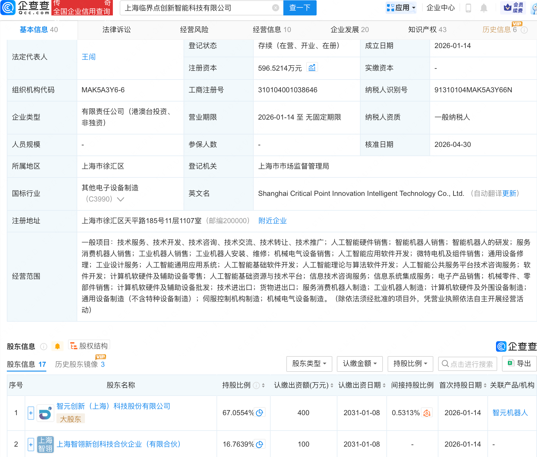Sort by 持股比例 column arrows
Image resolution: width=537 pixels, height=457 pixels.
263,385
